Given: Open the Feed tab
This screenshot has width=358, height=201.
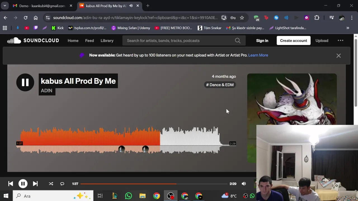Looking at the screenshot, I should point(89,40).
